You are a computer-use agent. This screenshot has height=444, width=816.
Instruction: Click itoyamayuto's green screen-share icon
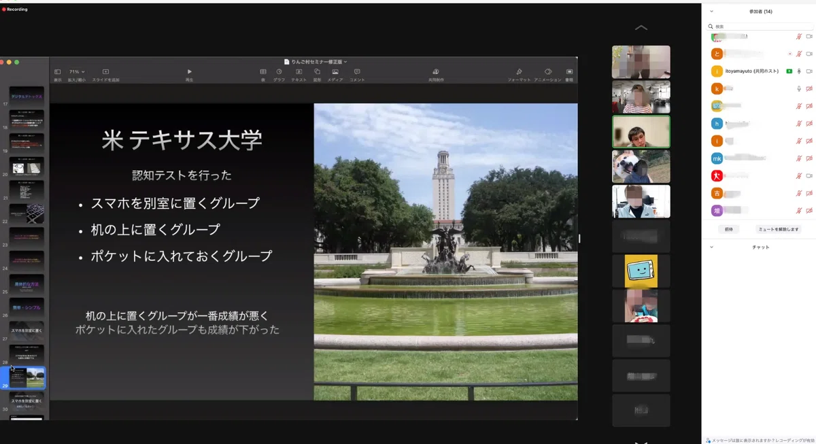(789, 71)
